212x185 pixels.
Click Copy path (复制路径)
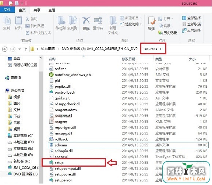coord(35,26)
